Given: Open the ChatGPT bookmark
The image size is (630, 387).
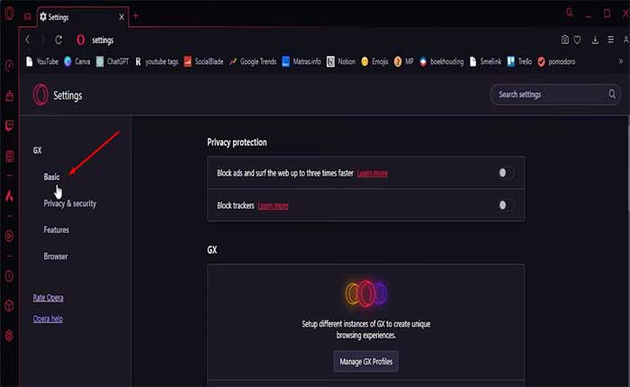Looking at the screenshot, I should click(112, 61).
